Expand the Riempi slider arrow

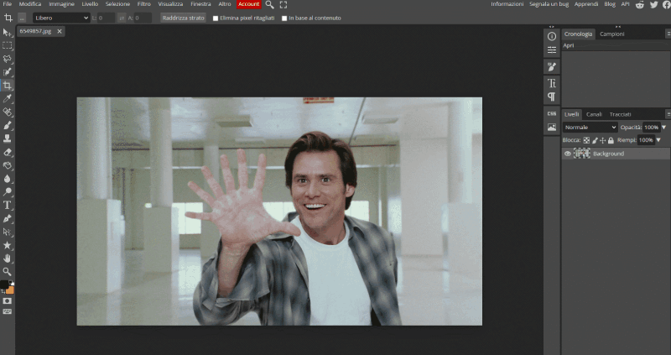coord(658,140)
